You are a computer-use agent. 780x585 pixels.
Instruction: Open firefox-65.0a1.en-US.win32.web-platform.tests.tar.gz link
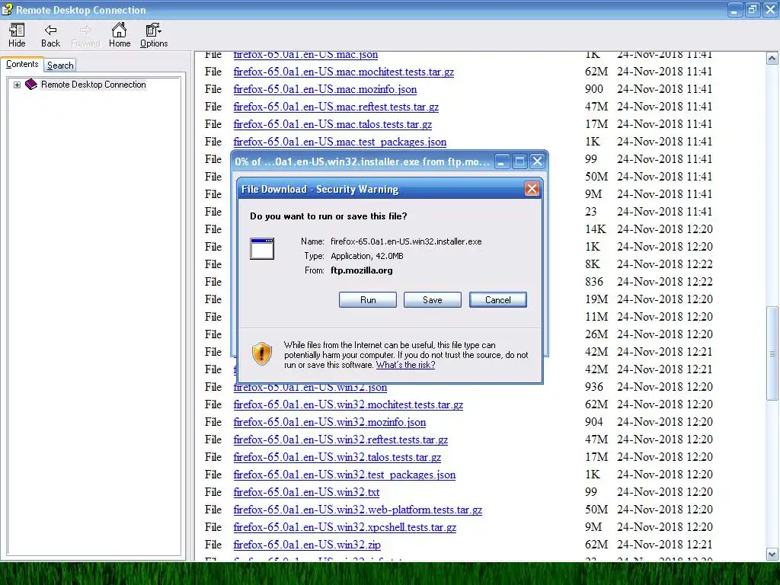[358, 510]
